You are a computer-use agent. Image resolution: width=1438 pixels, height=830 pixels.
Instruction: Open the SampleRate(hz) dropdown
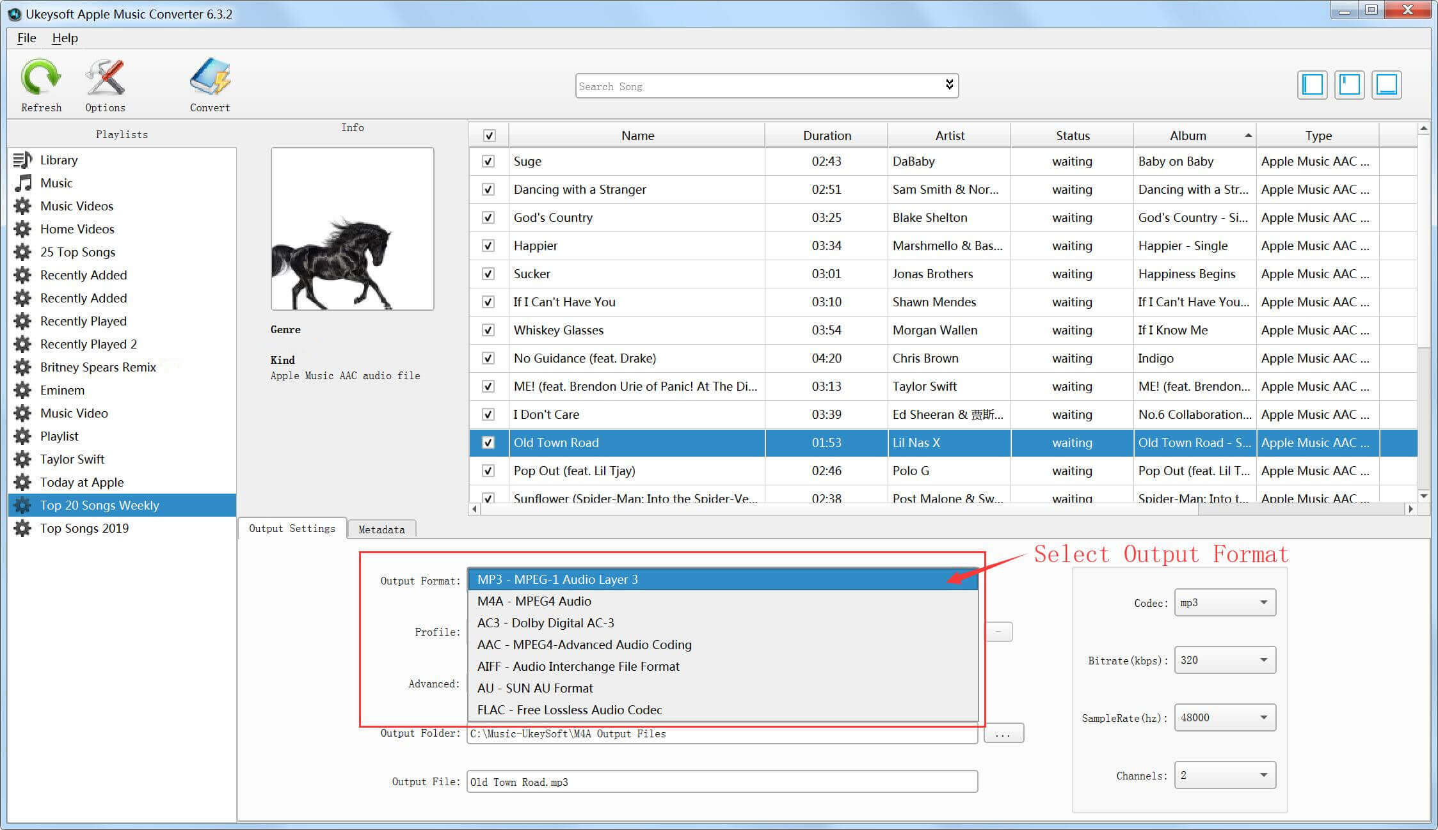(x=1224, y=717)
